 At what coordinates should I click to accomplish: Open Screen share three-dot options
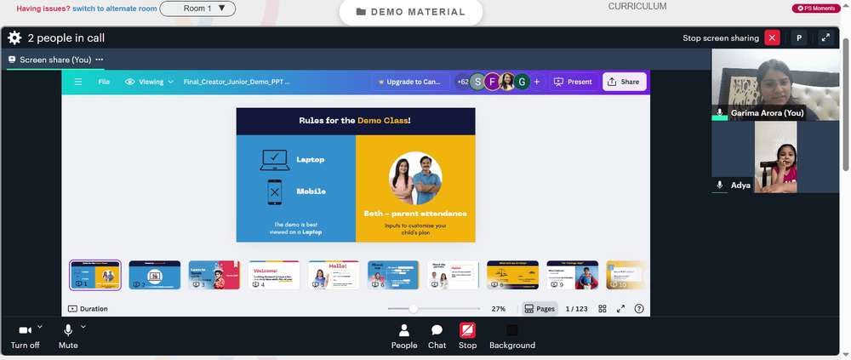click(x=100, y=60)
